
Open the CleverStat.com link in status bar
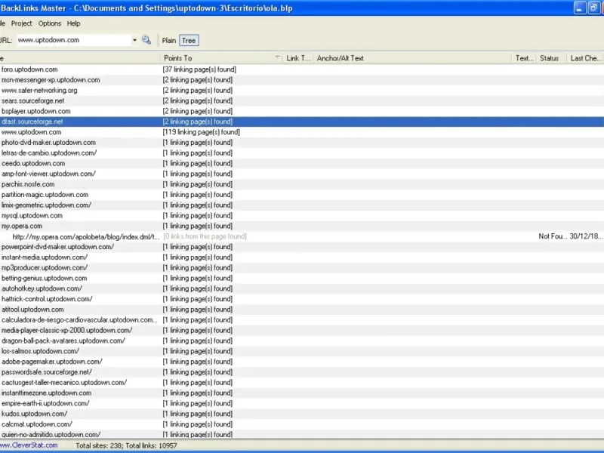click(x=29, y=445)
